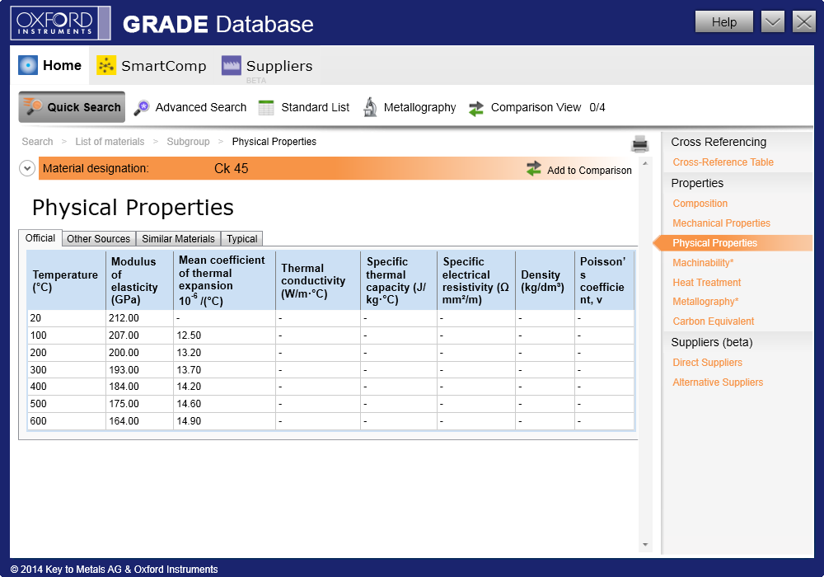Switch to the SmartComp tab
This screenshot has height=577, width=824.
[x=152, y=66]
